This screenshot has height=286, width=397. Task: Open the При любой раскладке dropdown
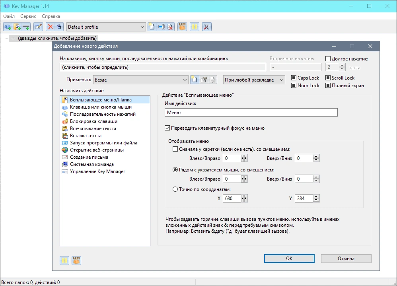pos(254,80)
